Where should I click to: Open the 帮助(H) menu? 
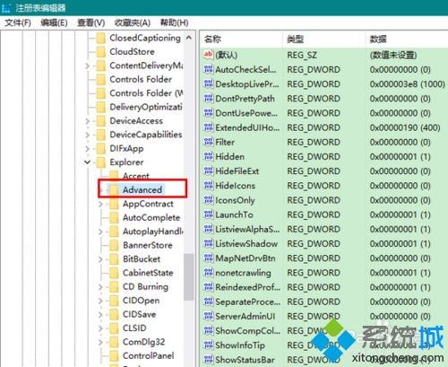tap(174, 22)
